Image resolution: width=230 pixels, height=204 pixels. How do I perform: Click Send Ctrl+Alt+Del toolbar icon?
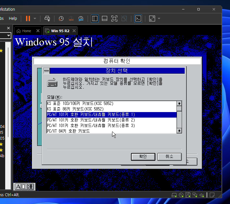(47, 19)
